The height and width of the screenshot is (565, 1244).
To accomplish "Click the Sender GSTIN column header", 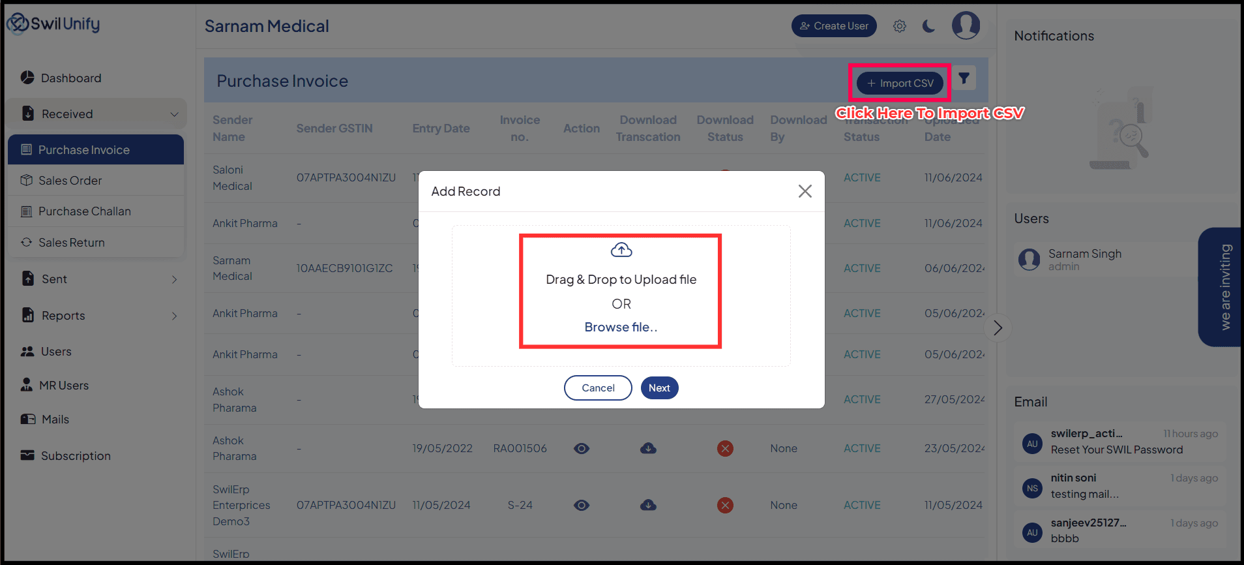I will tap(334, 129).
